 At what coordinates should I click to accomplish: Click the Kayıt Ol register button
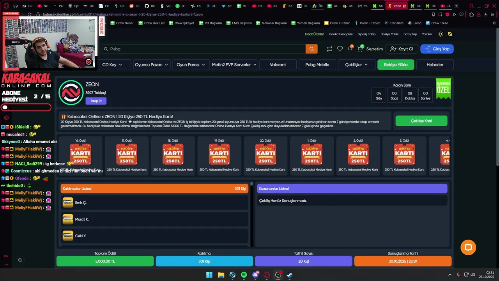[402, 49]
